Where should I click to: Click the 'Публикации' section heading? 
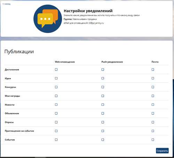(19, 52)
